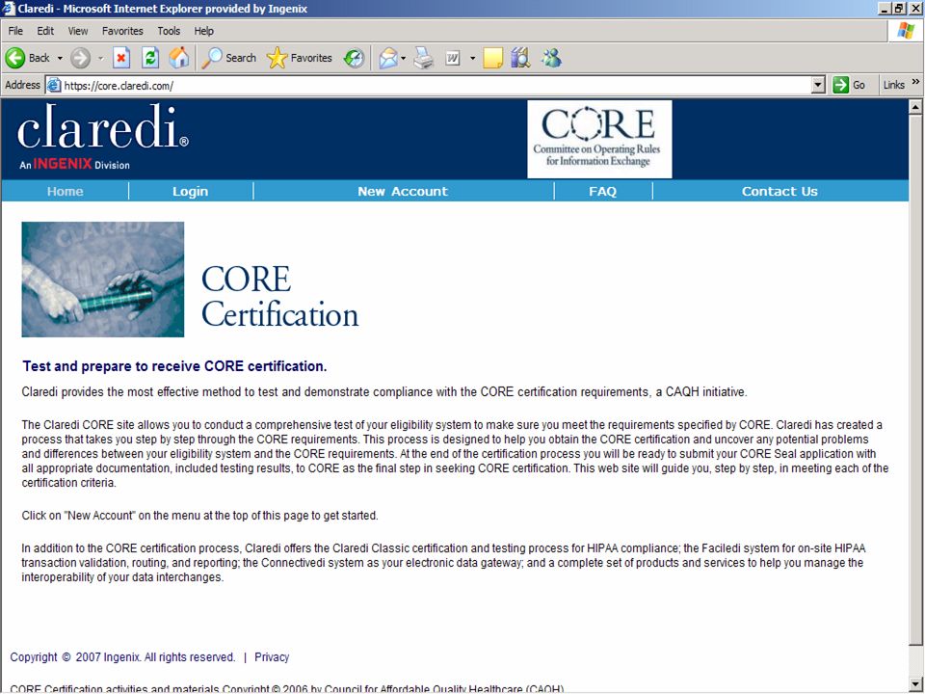The image size is (925, 694).
Task: Click the vertical scrollbar thumb
Action: [x=915, y=380]
